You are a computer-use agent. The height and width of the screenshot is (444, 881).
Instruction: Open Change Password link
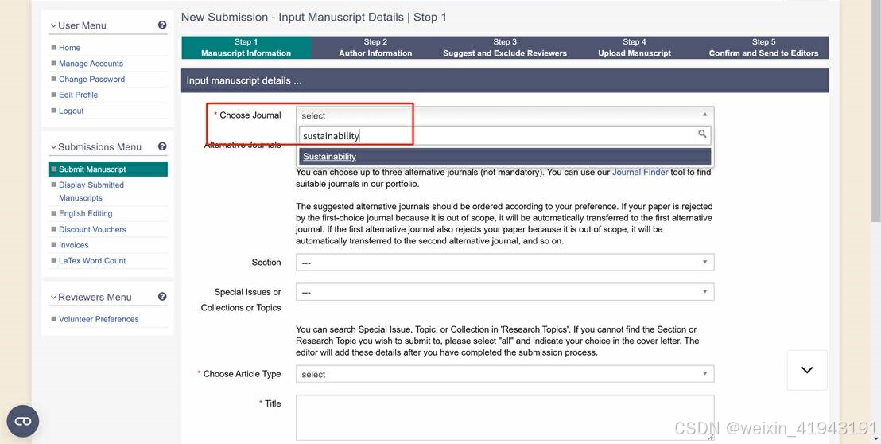click(x=92, y=80)
